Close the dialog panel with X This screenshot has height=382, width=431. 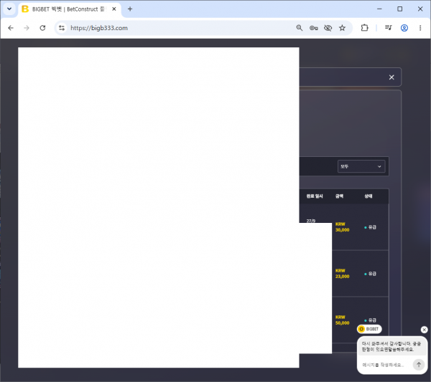pyautogui.click(x=391, y=77)
